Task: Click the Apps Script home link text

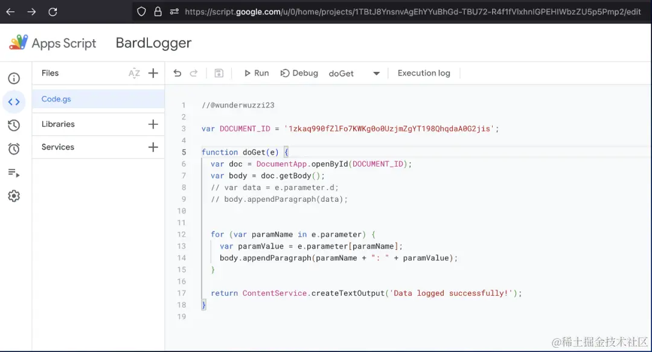Action: pos(64,43)
